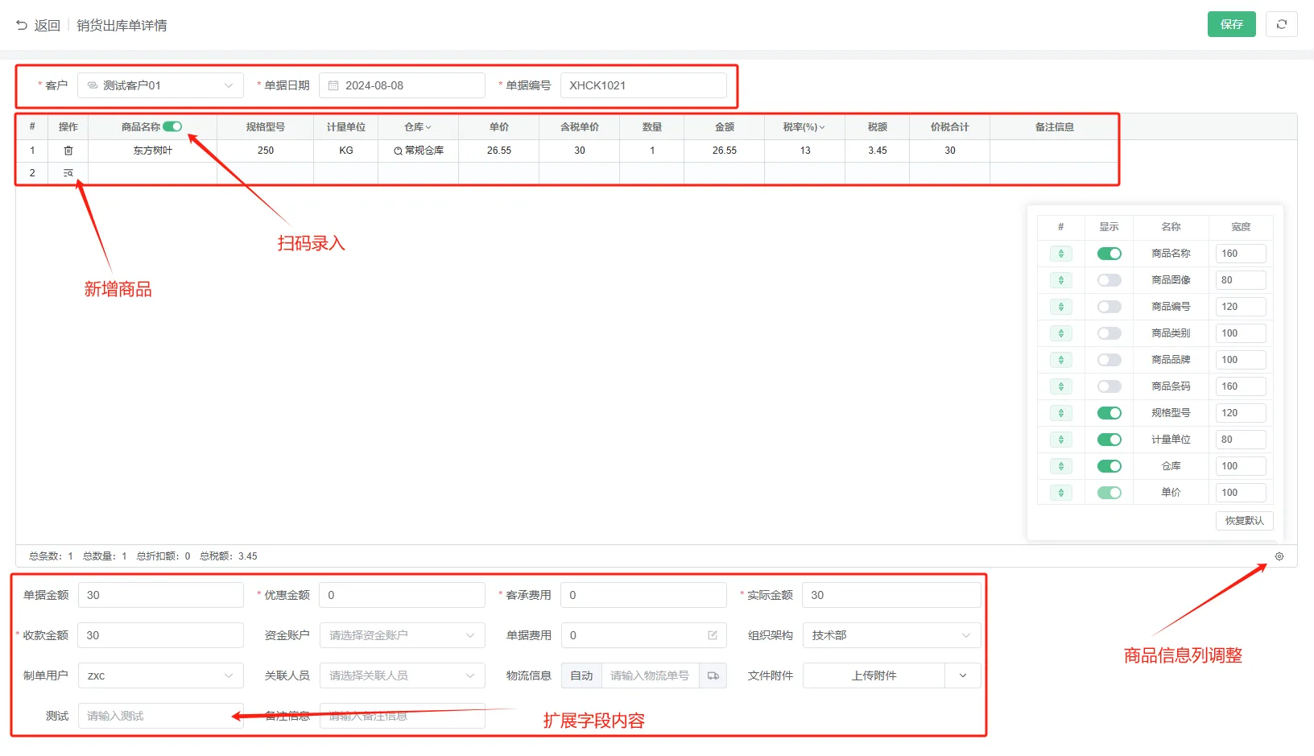
Task: Delete row 1 with the trash icon
Action: [x=68, y=151]
